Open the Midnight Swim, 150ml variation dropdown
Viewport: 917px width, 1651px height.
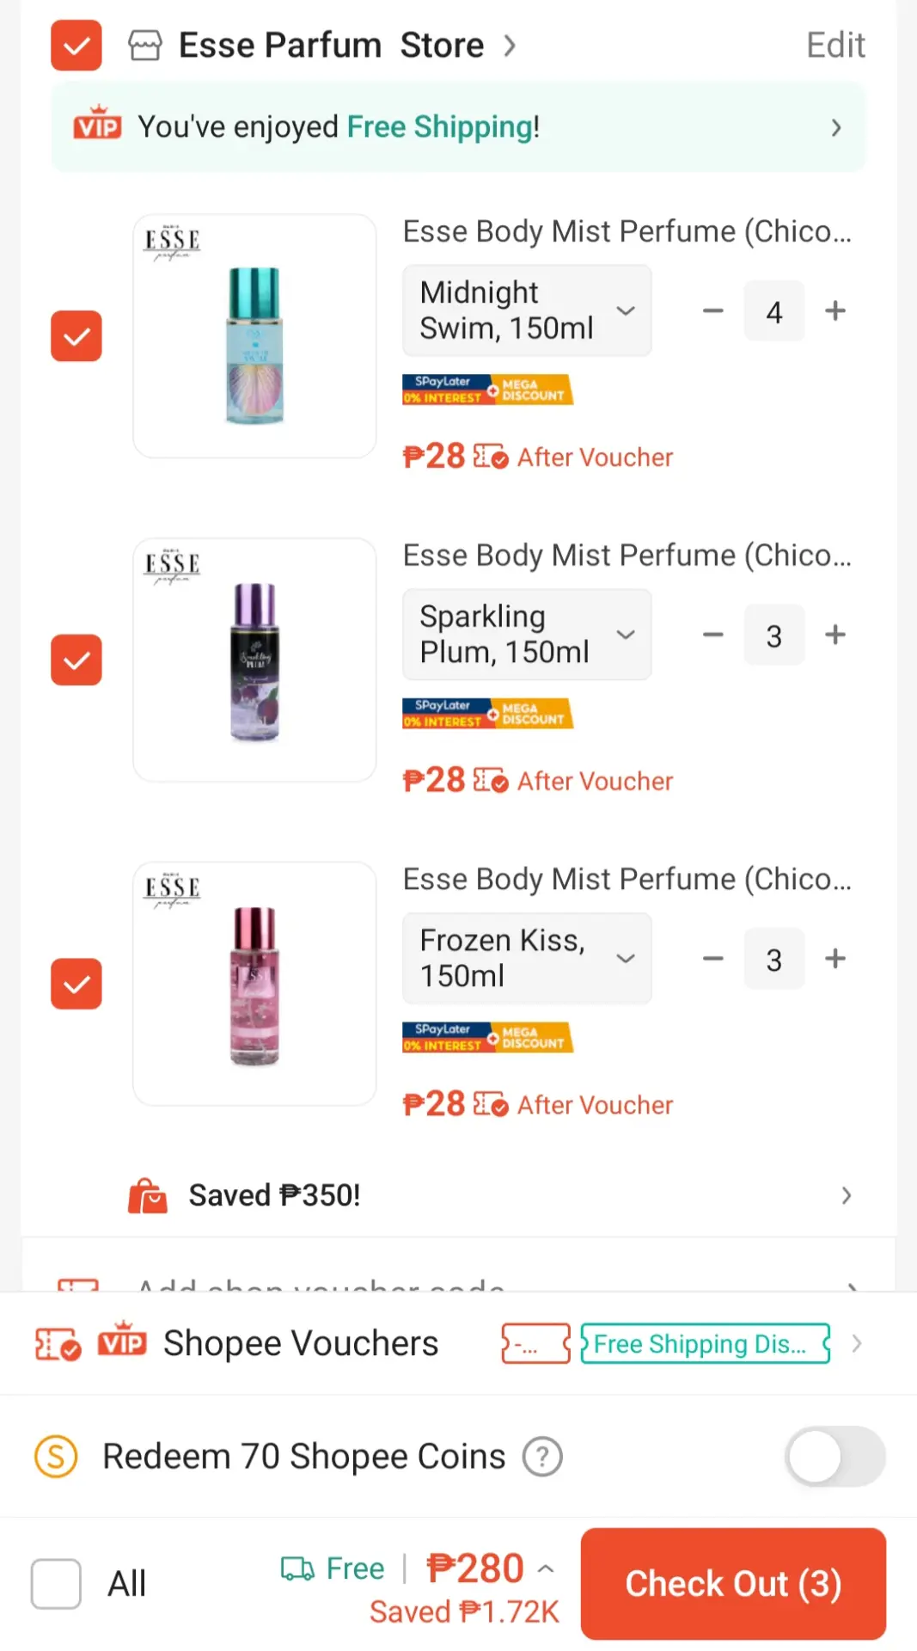[527, 310]
